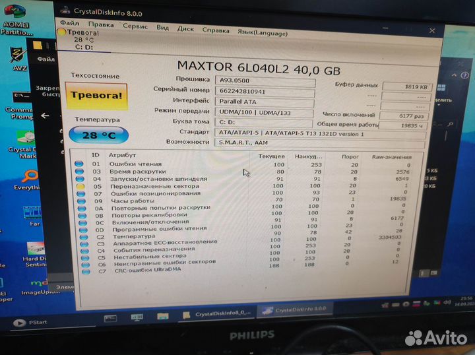This screenshot has width=475, height=355.
Task: Click the Raw-значения column header
Action: pyautogui.click(x=392, y=157)
